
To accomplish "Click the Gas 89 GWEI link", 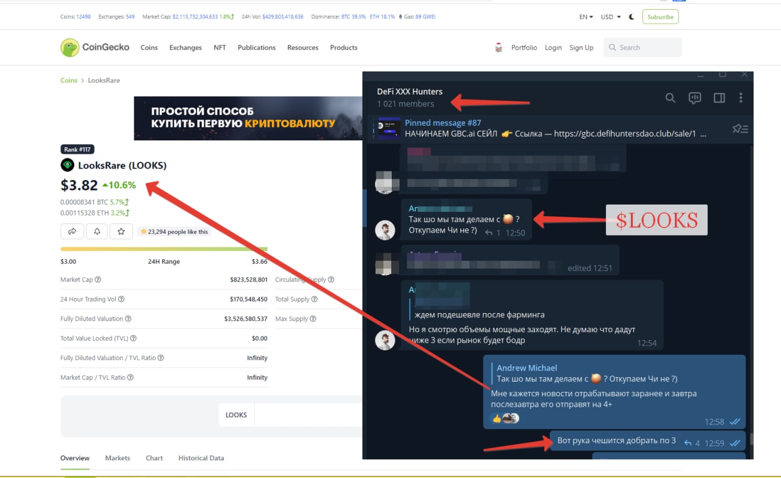I will (x=426, y=17).
